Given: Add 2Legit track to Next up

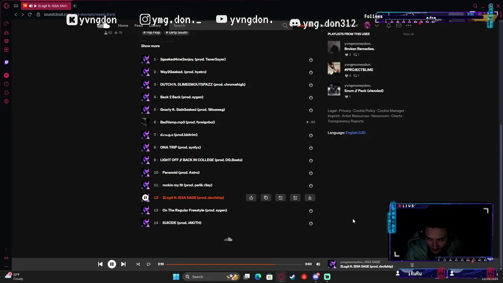Looking at the screenshot, I should pos(281,198).
